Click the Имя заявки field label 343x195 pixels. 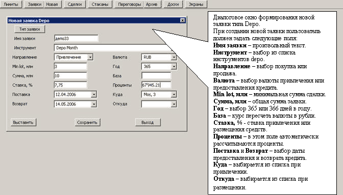24,38
